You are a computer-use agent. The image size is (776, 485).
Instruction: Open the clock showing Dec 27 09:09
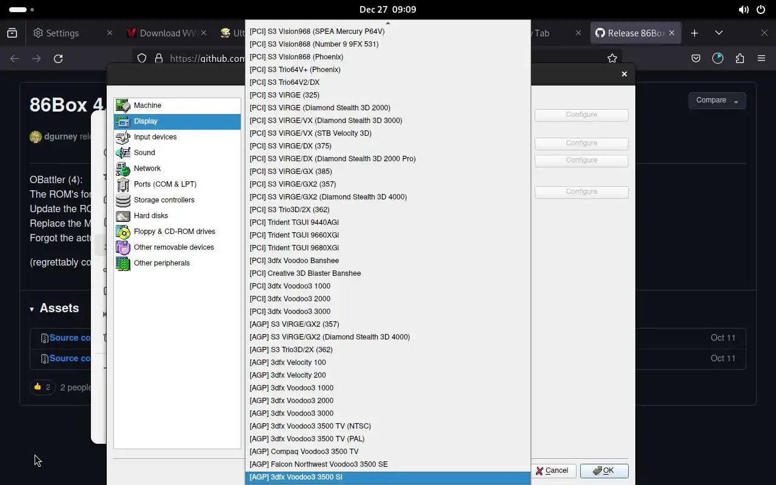click(387, 10)
